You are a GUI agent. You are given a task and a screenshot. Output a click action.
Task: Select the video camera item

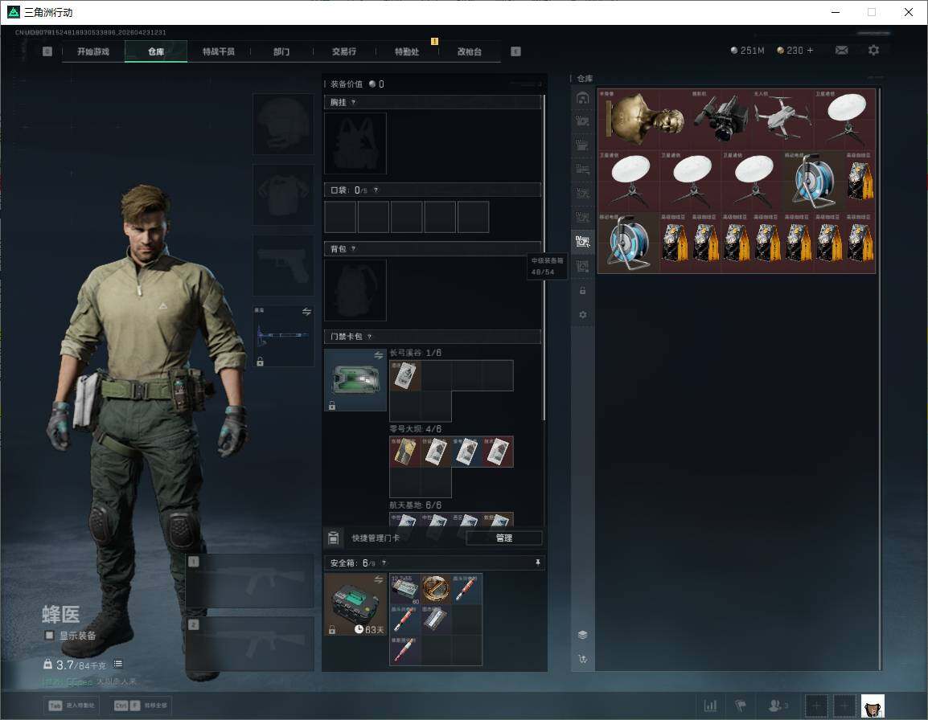coord(721,119)
